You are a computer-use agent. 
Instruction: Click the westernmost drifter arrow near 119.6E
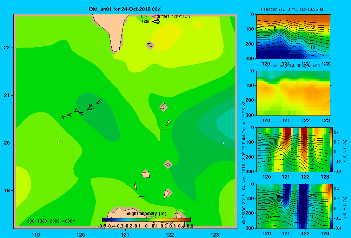[64, 117]
